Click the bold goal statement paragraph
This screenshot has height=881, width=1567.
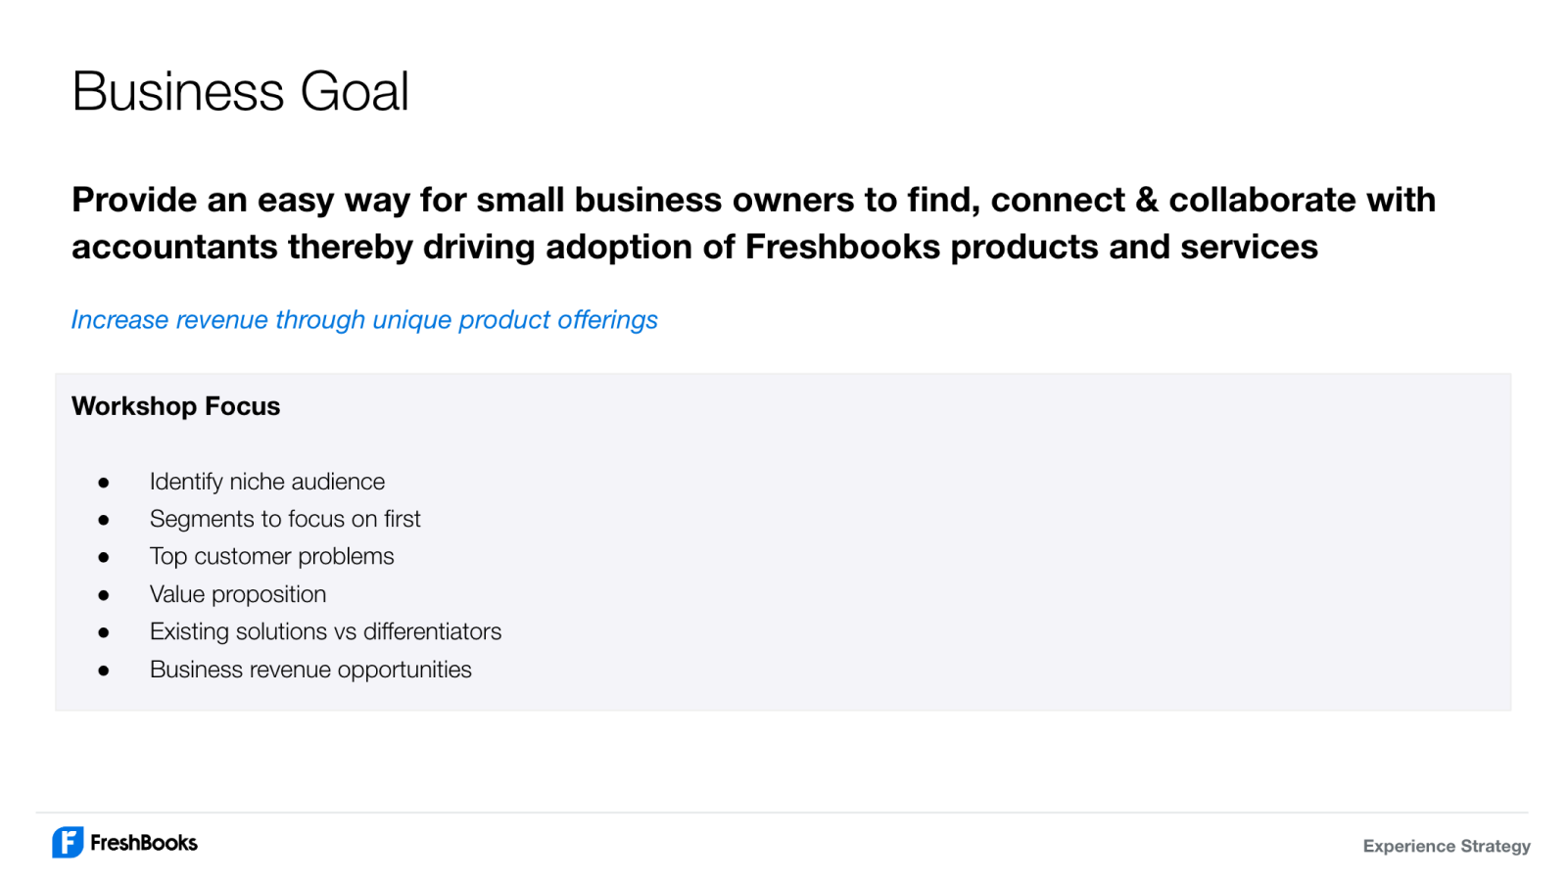click(x=753, y=223)
